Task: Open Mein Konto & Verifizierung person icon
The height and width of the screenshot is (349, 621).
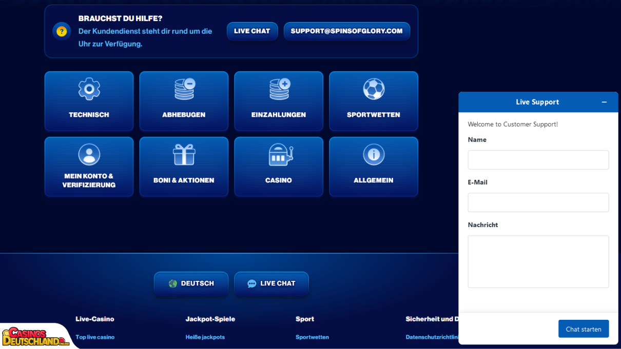Action: [x=89, y=154]
